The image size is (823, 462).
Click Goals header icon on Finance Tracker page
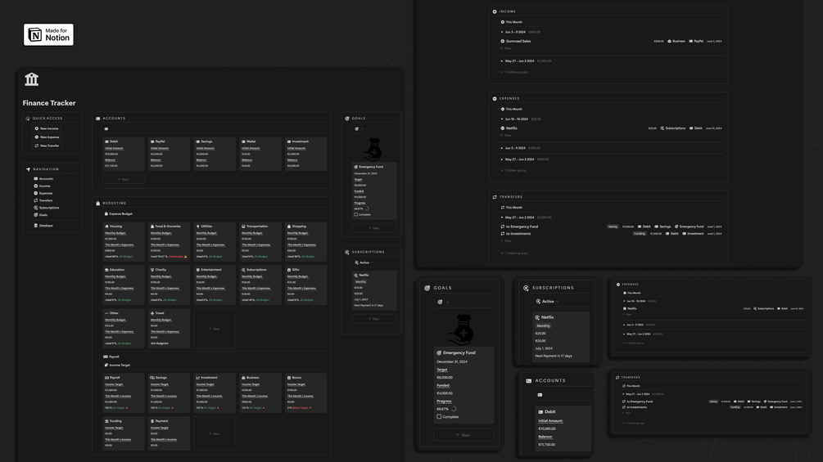(347, 119)
